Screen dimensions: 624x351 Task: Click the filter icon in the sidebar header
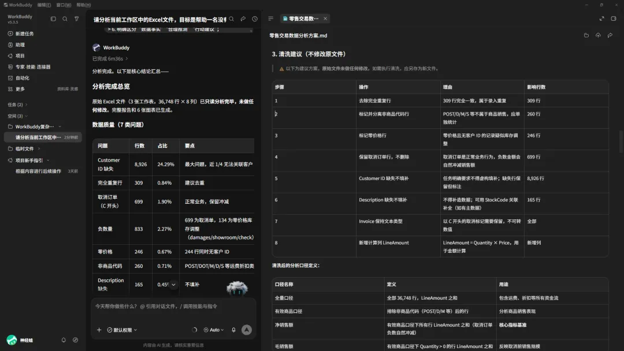[76, 18]
